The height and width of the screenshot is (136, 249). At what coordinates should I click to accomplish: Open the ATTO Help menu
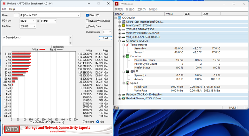[x=12, y=9]
